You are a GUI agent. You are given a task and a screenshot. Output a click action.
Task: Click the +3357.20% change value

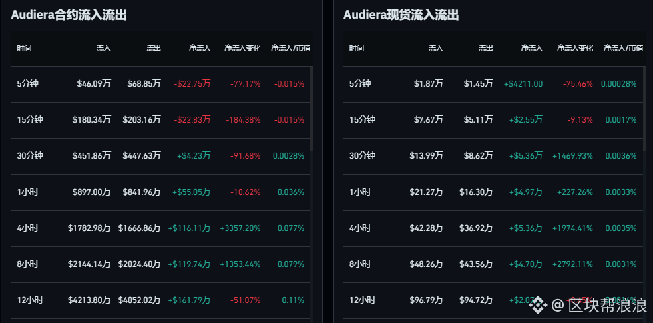point(240,228)
